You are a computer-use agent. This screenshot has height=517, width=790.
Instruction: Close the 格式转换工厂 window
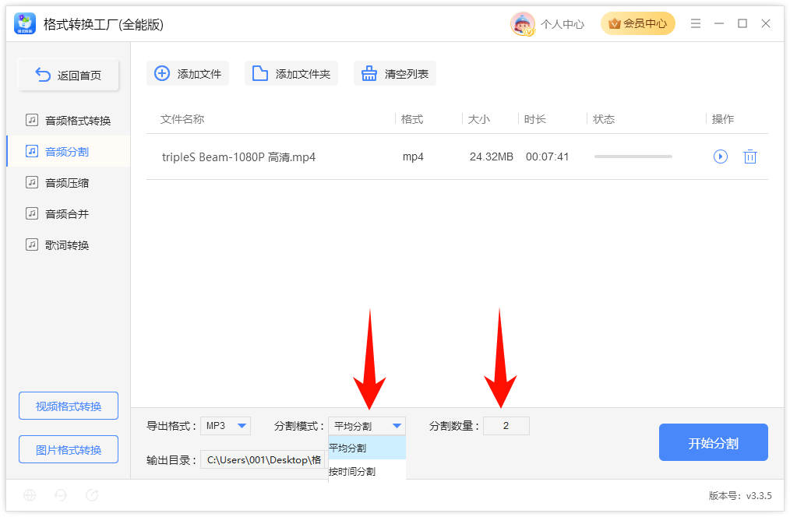766,23
